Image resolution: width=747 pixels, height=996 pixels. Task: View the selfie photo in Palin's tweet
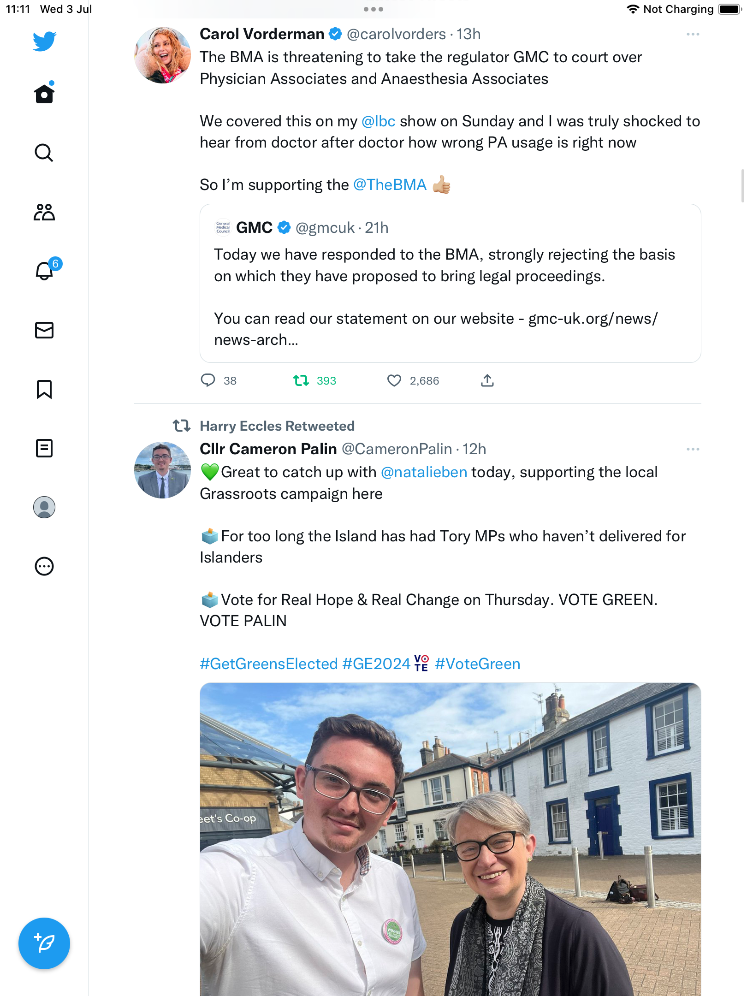tap(450, 839)
